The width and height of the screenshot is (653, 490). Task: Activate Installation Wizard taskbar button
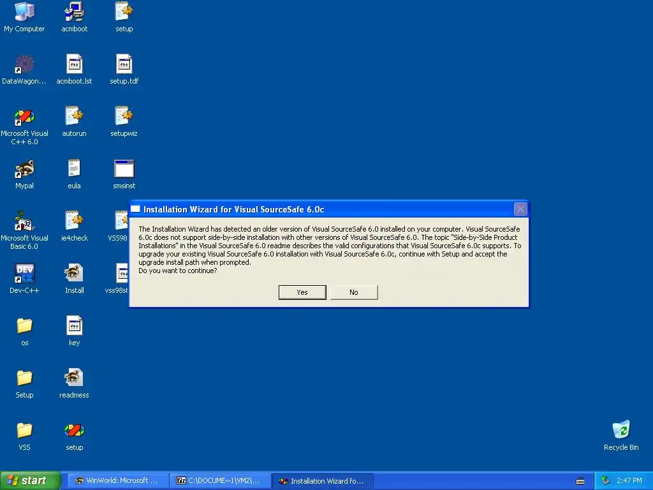[x=323, y=481]
